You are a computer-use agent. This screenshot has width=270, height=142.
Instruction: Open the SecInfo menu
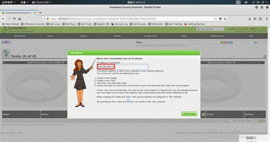[117, 36]
